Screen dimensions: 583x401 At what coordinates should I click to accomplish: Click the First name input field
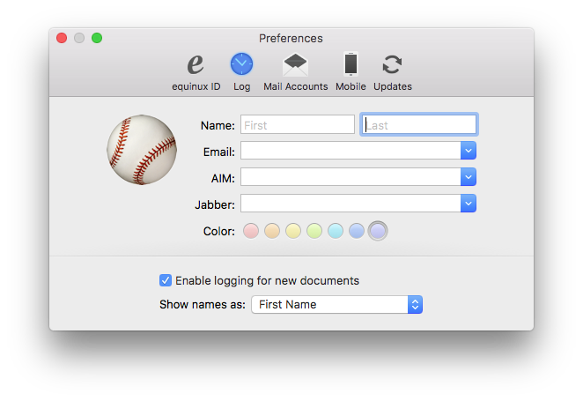[x=298, y=124]
